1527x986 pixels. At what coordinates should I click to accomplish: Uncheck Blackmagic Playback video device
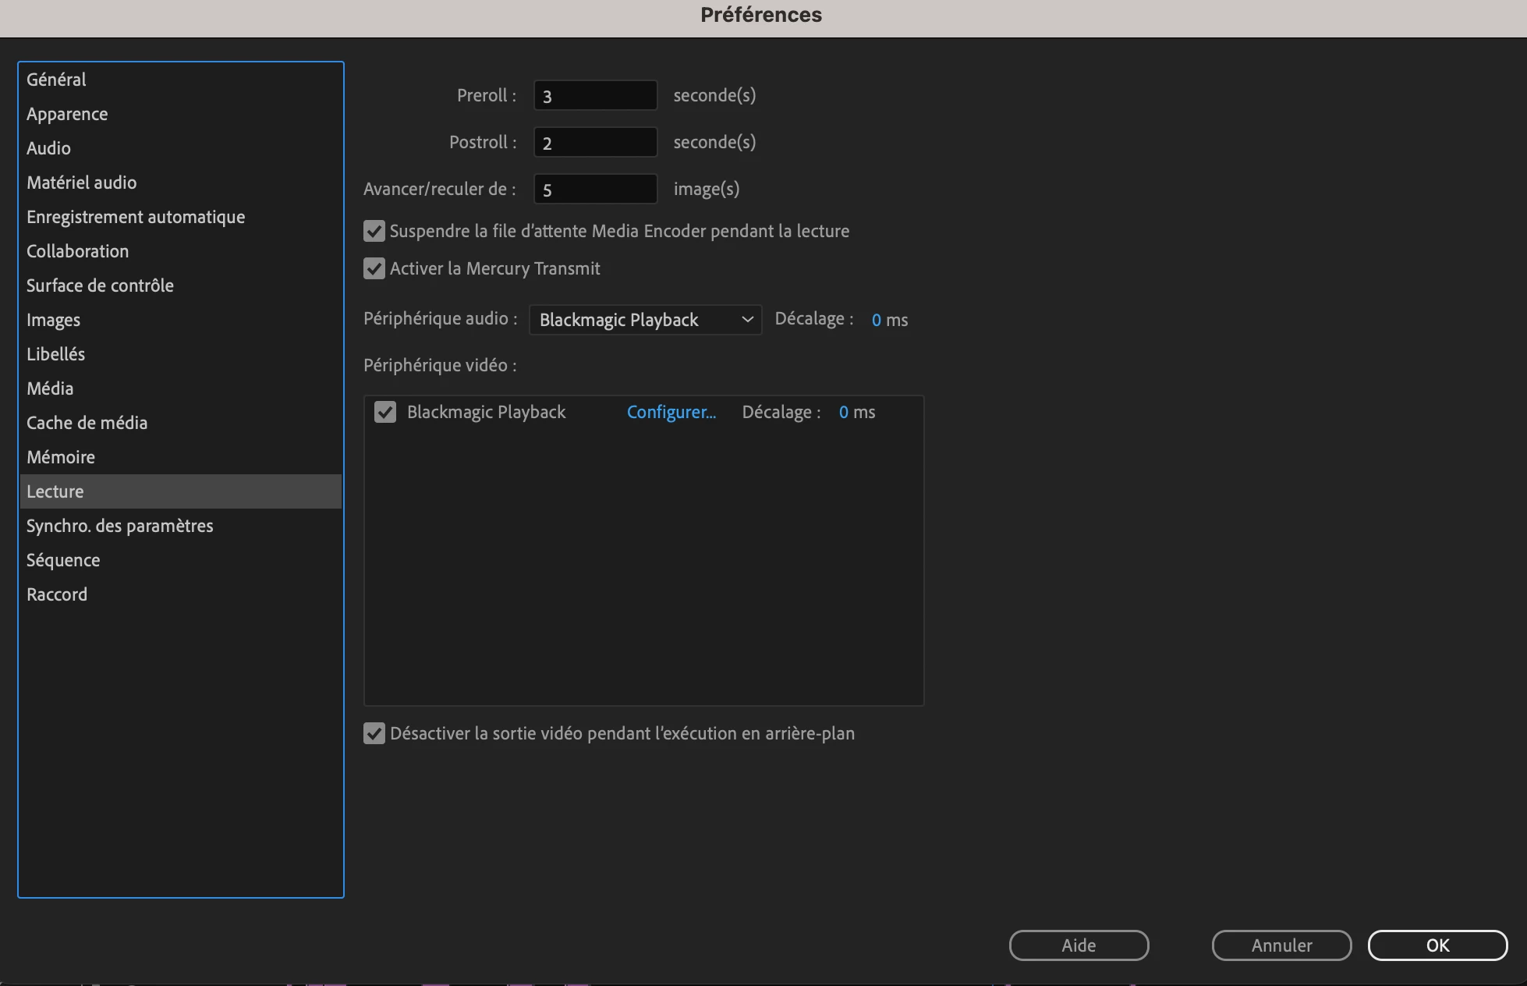click(x=385, y=412)
